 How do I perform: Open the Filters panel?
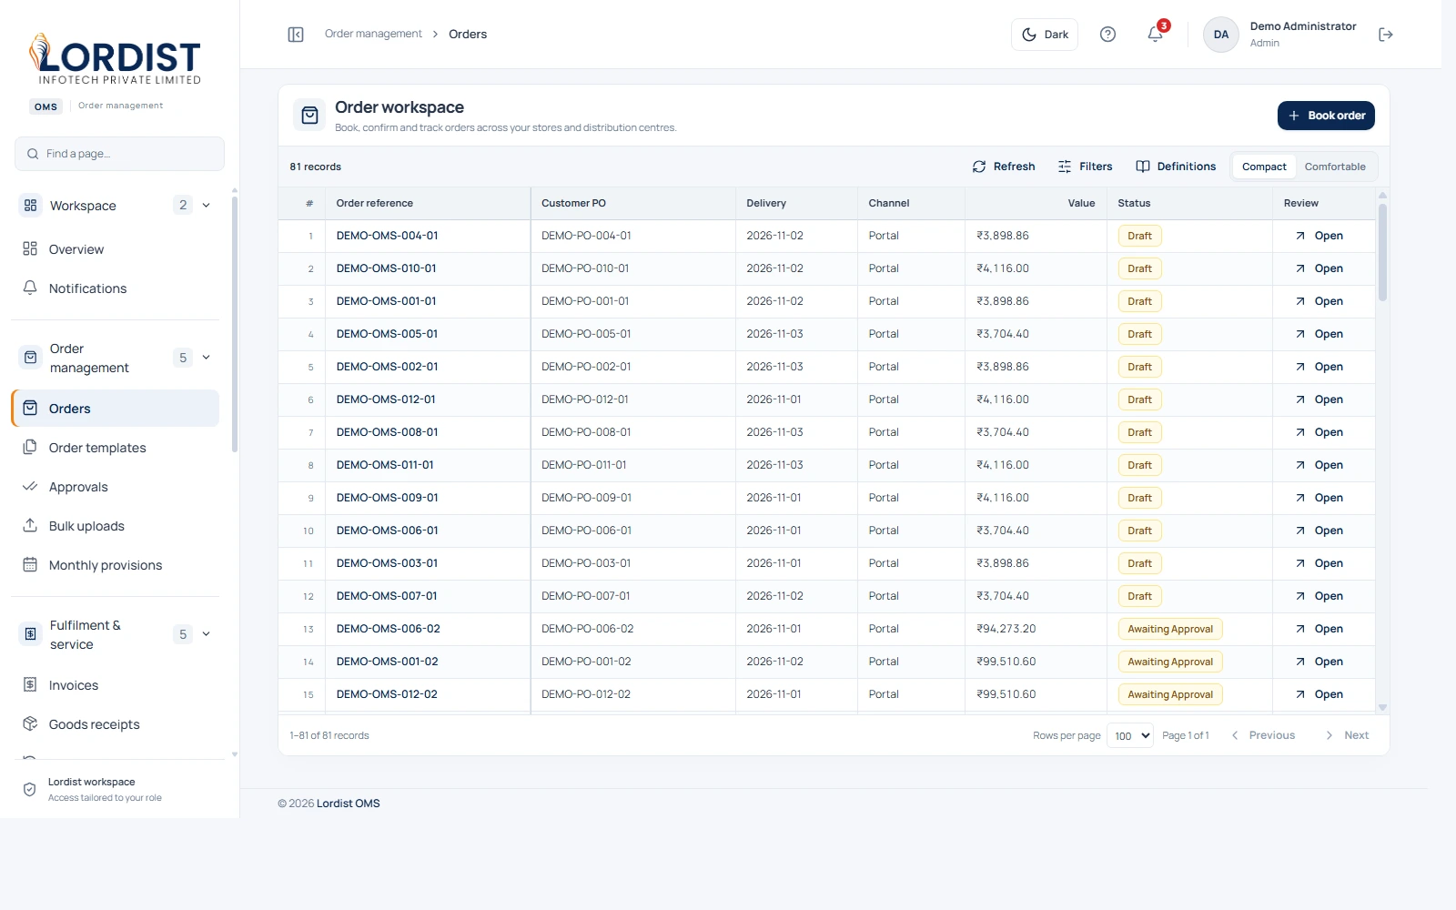pos(1085,167)
